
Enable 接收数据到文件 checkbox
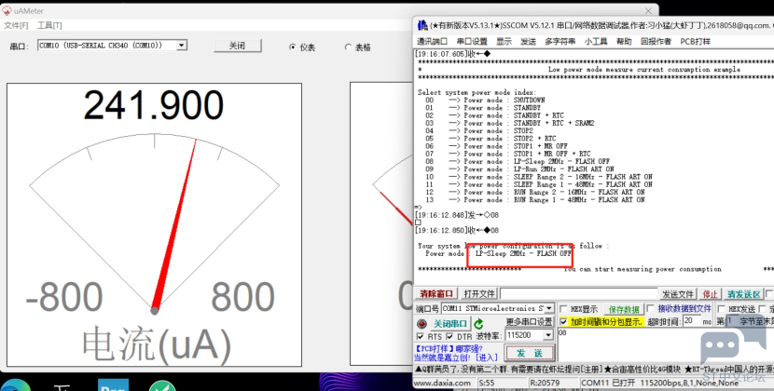(650, 309)
